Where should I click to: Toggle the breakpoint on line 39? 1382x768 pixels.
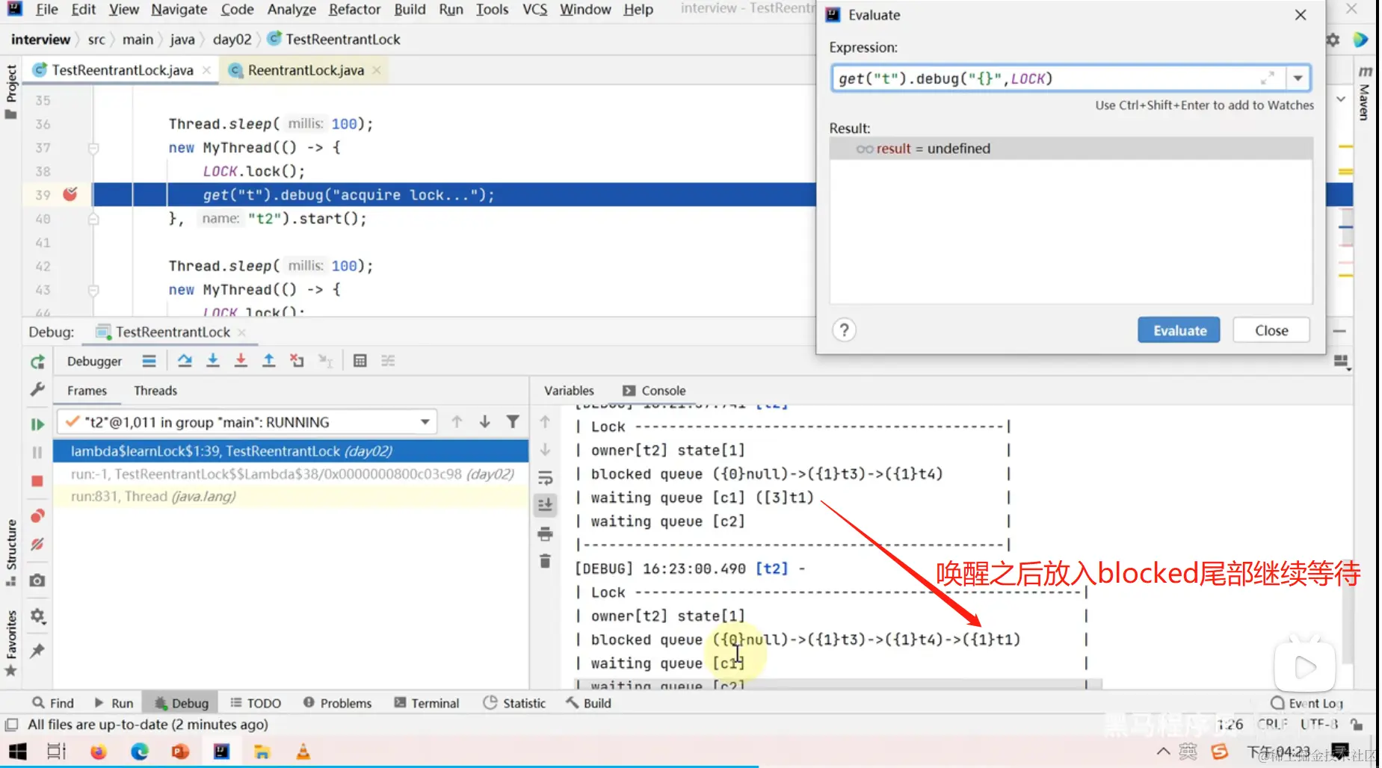click(70, 194)
